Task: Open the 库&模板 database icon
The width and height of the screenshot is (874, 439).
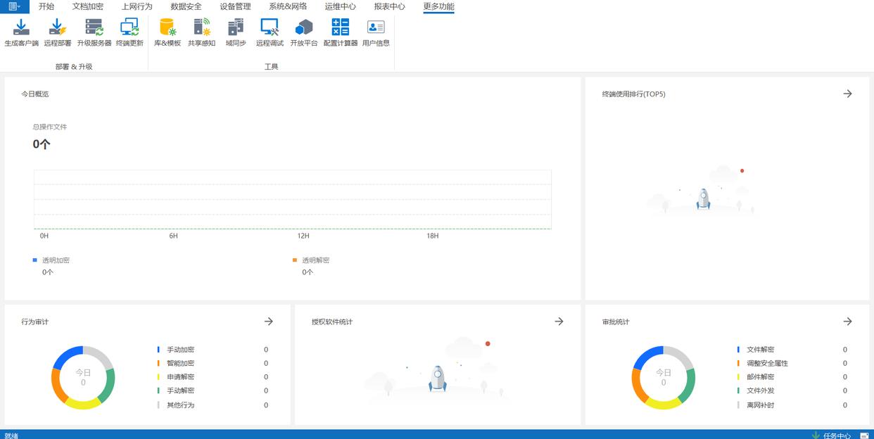Action: [167, 28]
